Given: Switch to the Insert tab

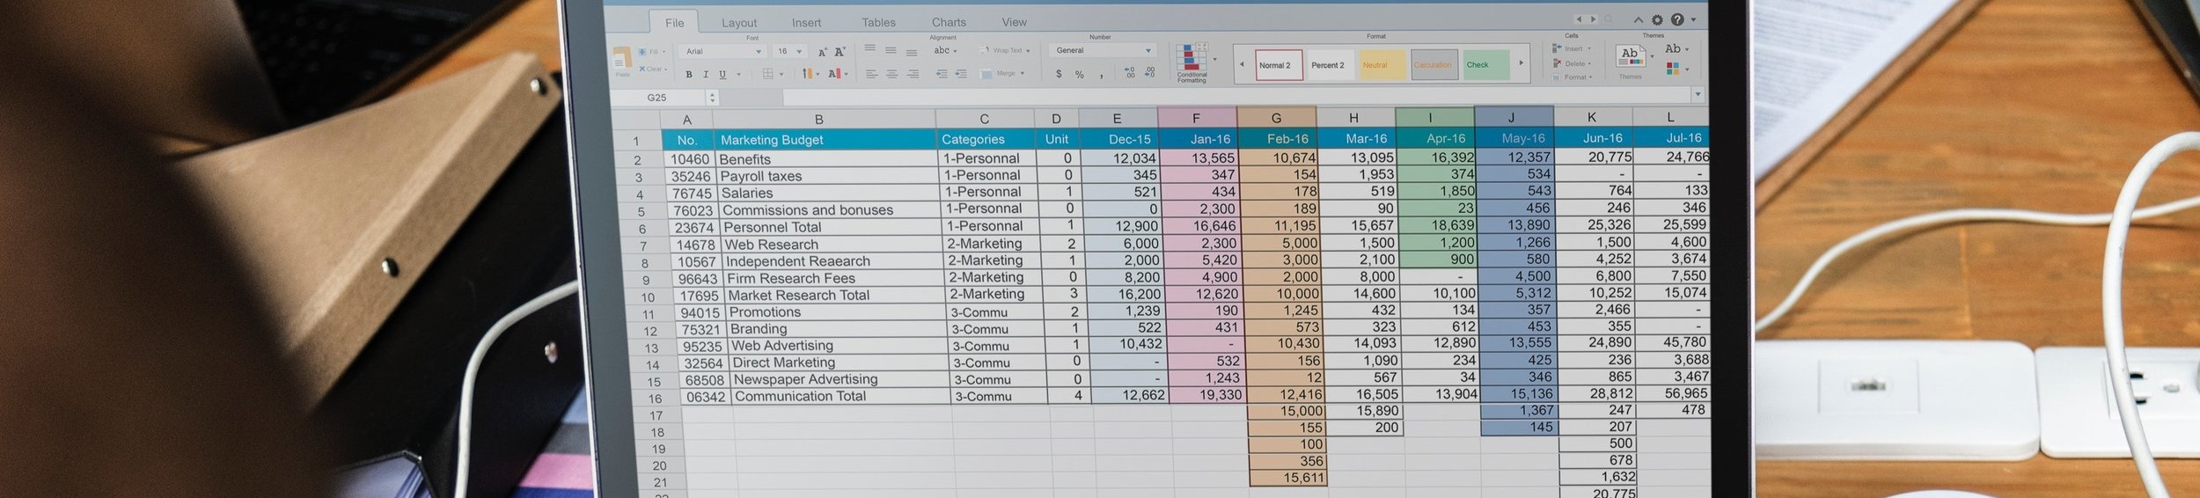Looking at the screenshot, I should tap(806, 23).
